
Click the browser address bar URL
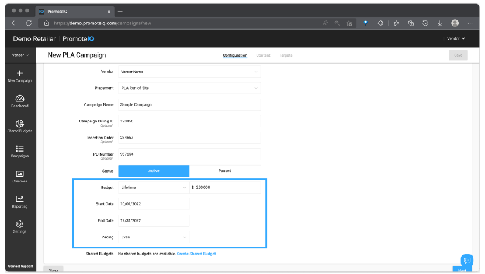[x=102, y=23]
